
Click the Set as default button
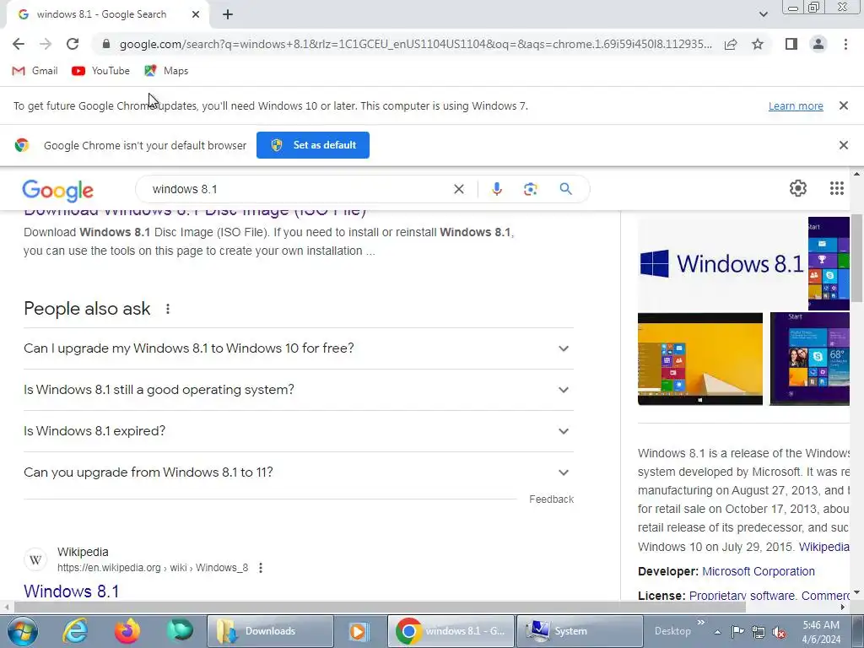point(313,145)
